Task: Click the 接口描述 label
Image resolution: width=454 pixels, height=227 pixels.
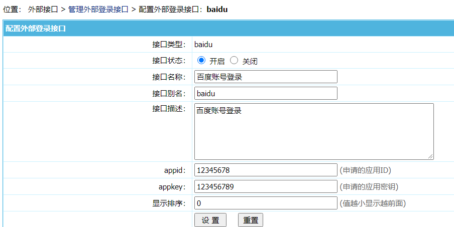Action: click(169, 109)
